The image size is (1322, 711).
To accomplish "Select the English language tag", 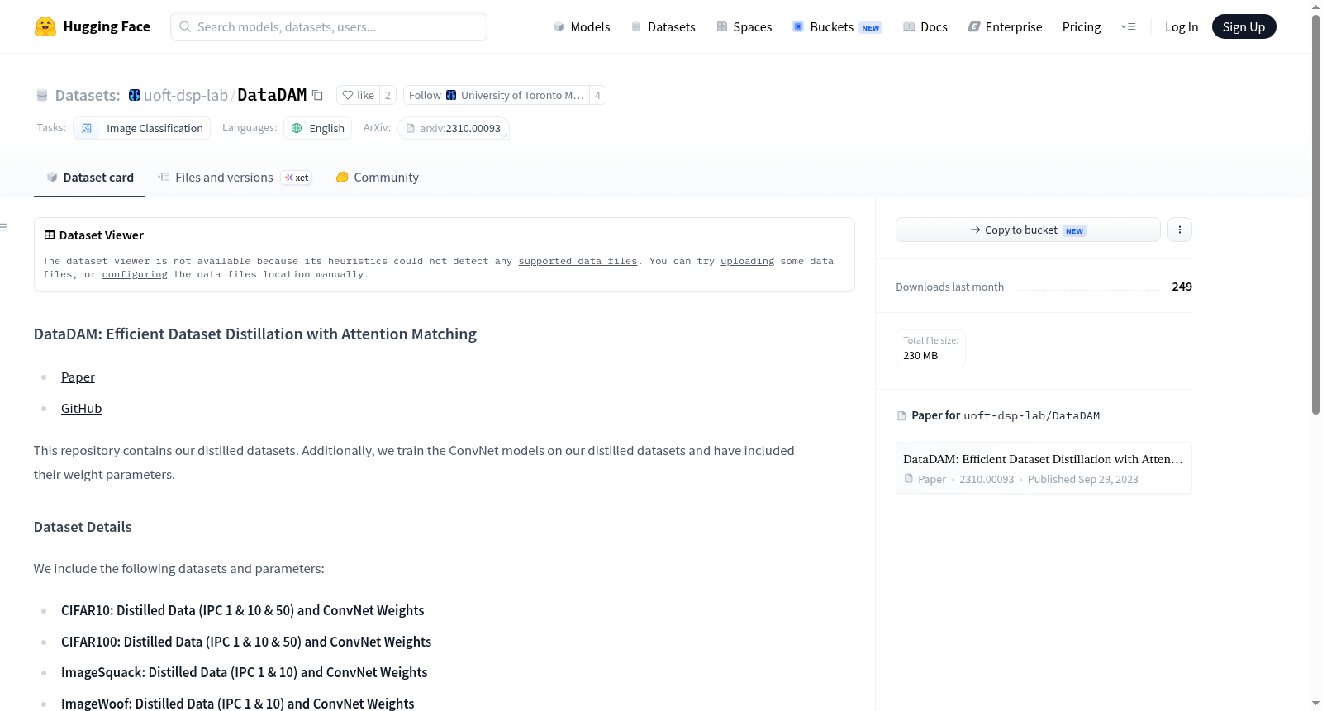I will click(x=317, y=128).
